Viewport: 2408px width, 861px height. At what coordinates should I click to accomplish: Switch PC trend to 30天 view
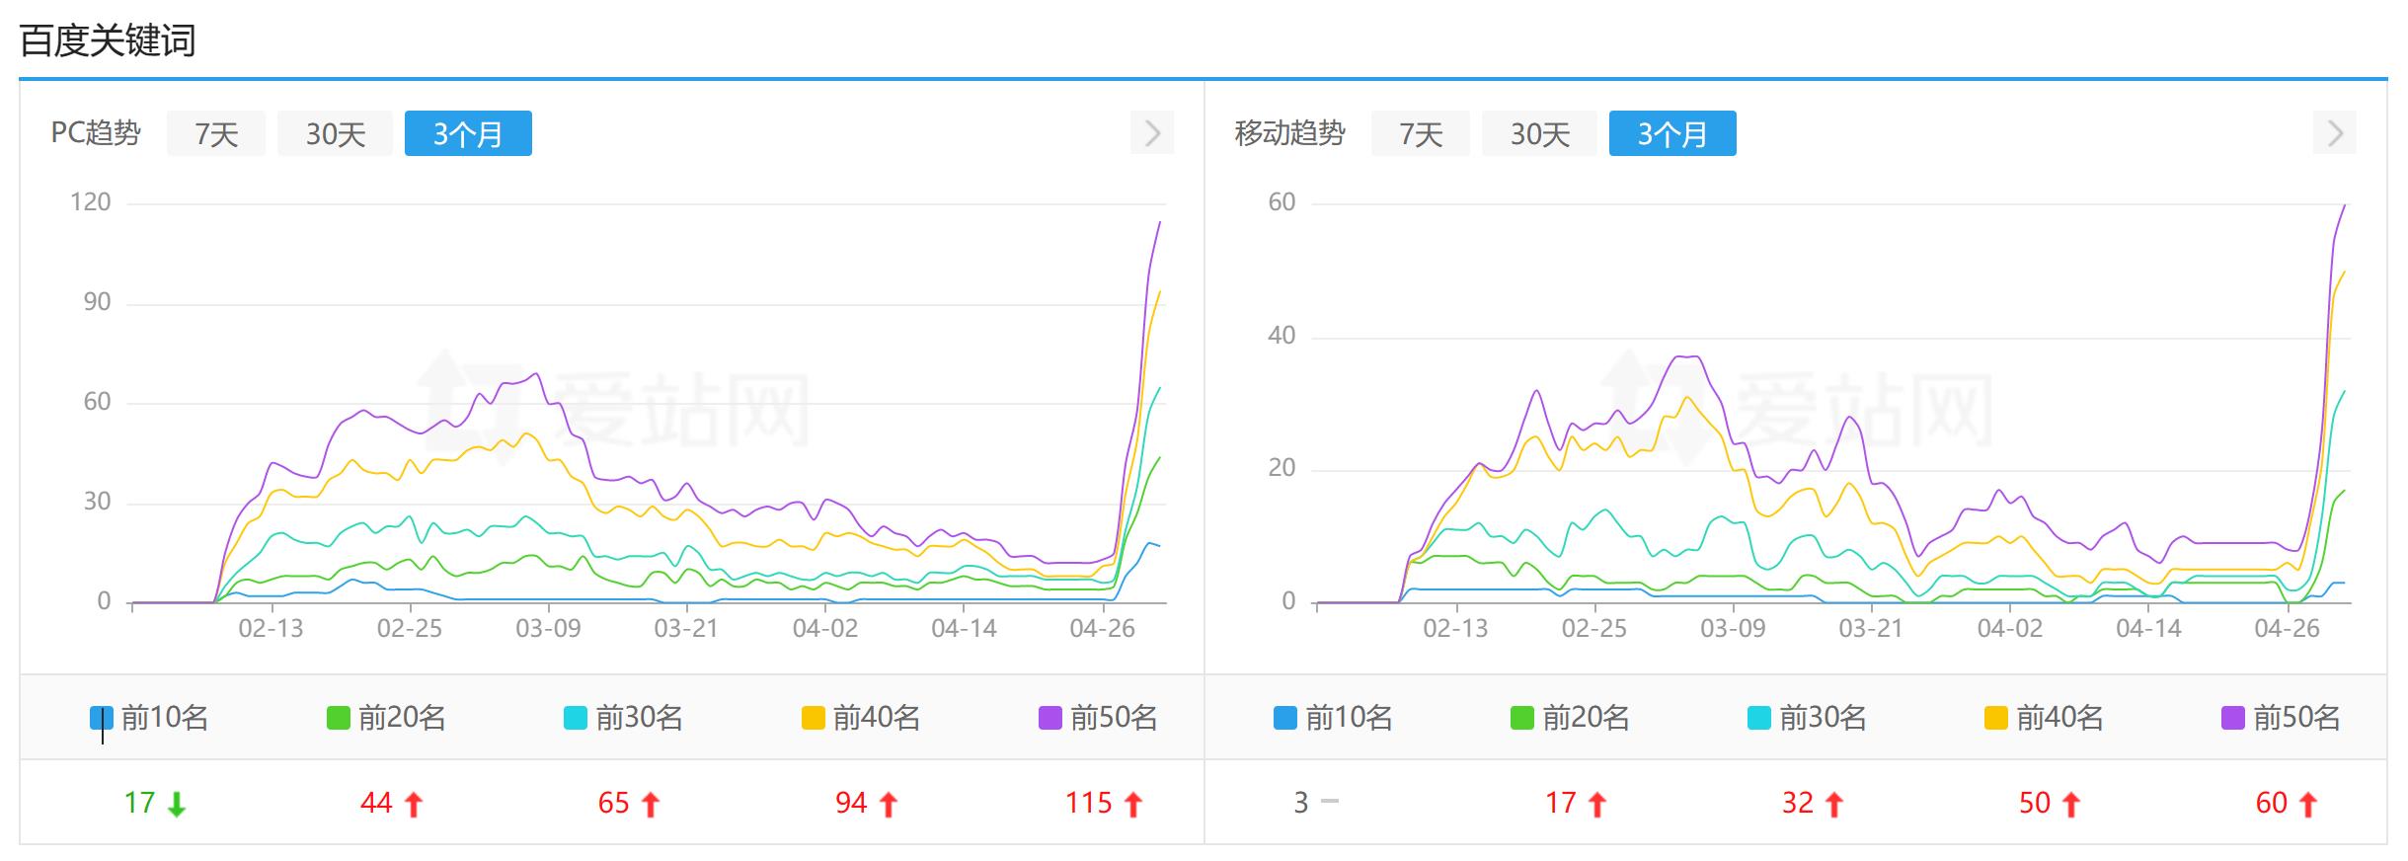(x=335, y=134)
